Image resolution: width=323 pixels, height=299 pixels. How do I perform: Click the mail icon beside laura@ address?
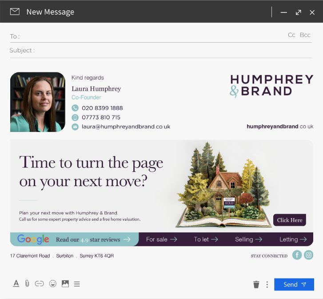coord(75,127)
